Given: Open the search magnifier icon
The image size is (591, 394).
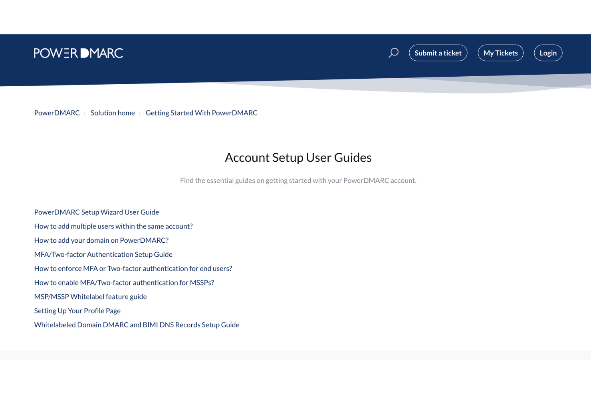Looking at the screenshot, I should pos(393,53).
